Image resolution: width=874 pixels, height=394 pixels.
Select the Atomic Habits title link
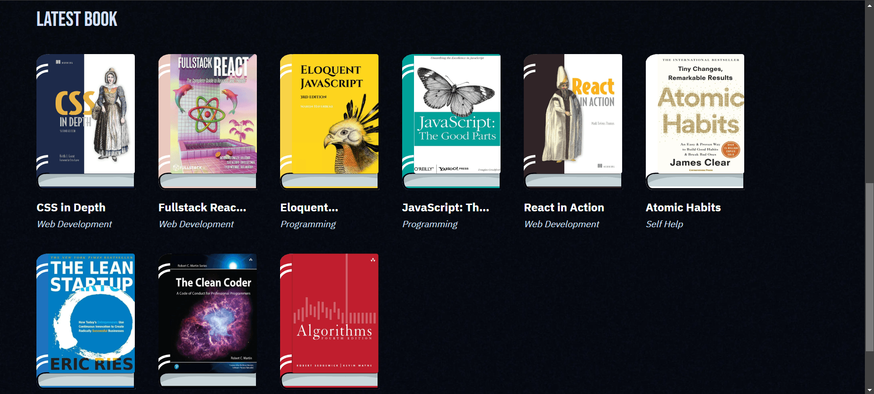pos(683,208)
